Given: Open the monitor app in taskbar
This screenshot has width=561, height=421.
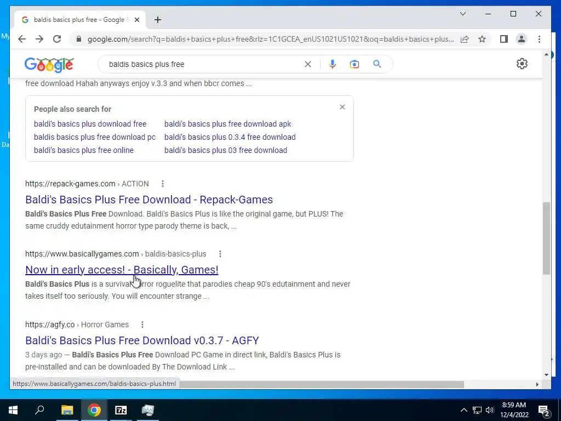Looking at the screenshot, I should (x=148, y=410).
